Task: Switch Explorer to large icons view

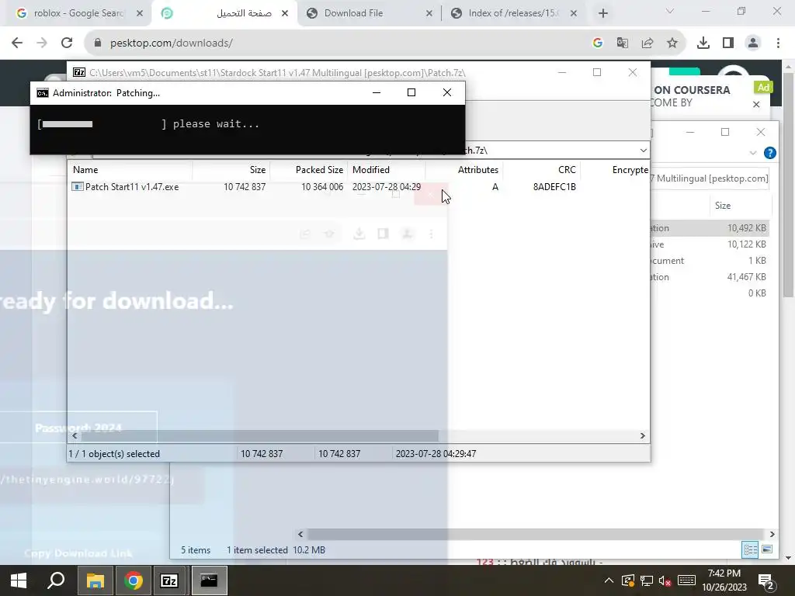Action: tap(767, 550)
